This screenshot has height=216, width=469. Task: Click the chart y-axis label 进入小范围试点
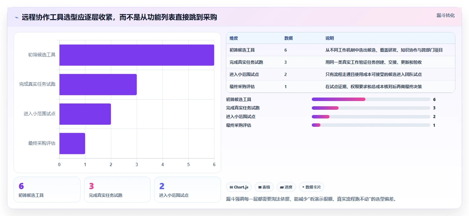coord(39,114)
